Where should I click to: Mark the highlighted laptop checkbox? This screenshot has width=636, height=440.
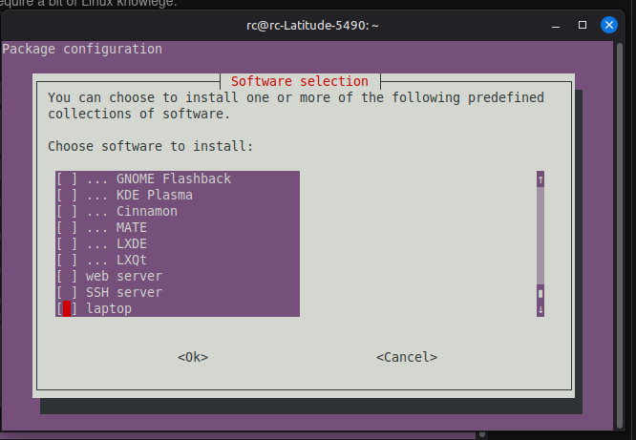click(67, 309)
